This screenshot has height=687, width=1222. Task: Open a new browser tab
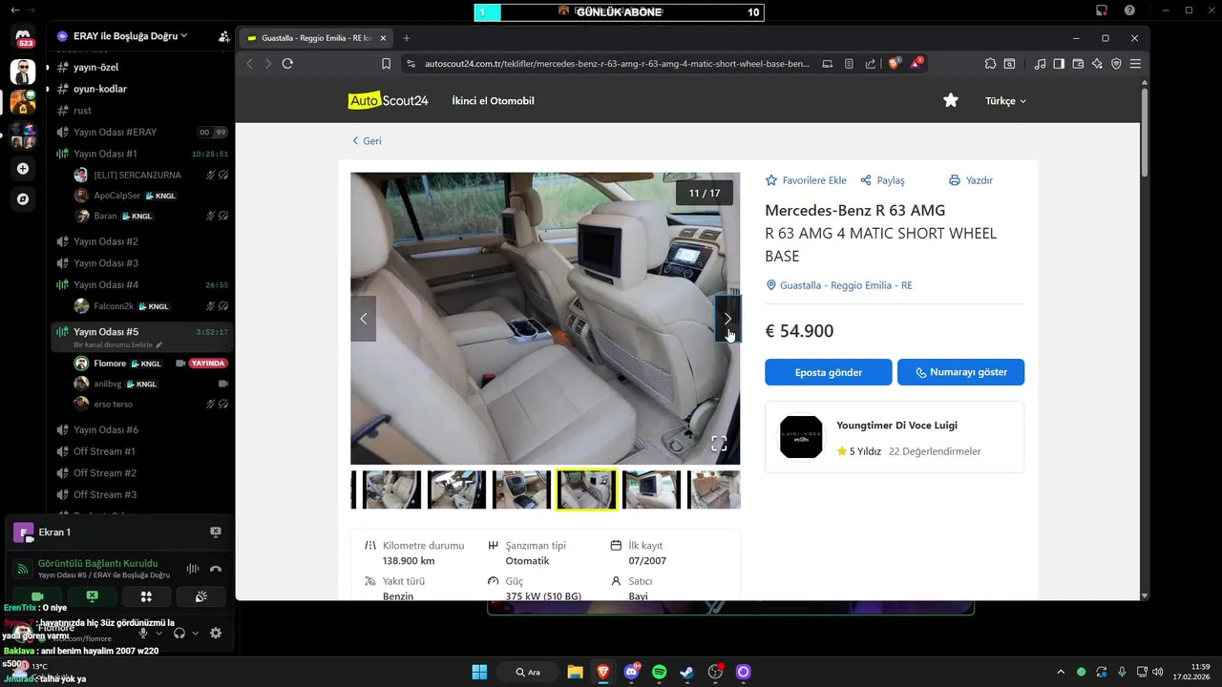click(407, 38)
